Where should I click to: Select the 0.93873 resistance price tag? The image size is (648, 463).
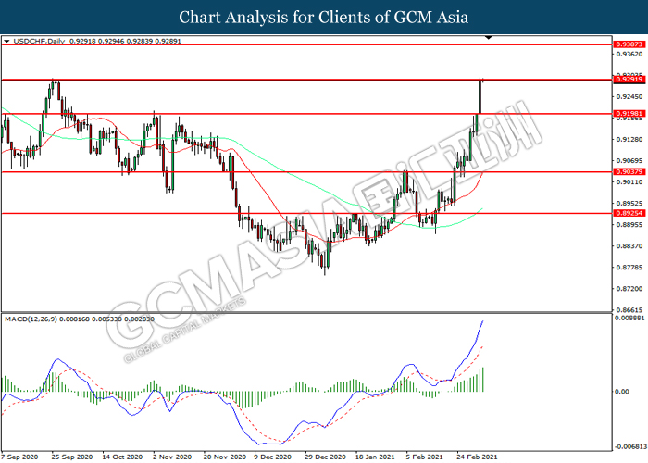(629, 44)
